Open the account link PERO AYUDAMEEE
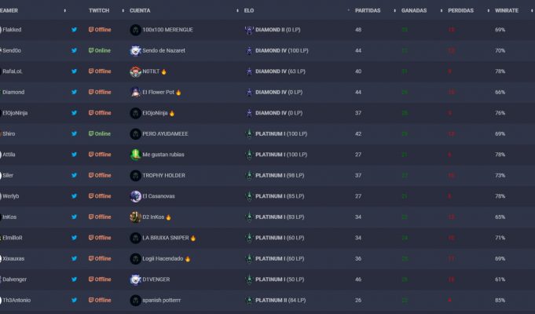Screen dimensions: 535x314 165,133
